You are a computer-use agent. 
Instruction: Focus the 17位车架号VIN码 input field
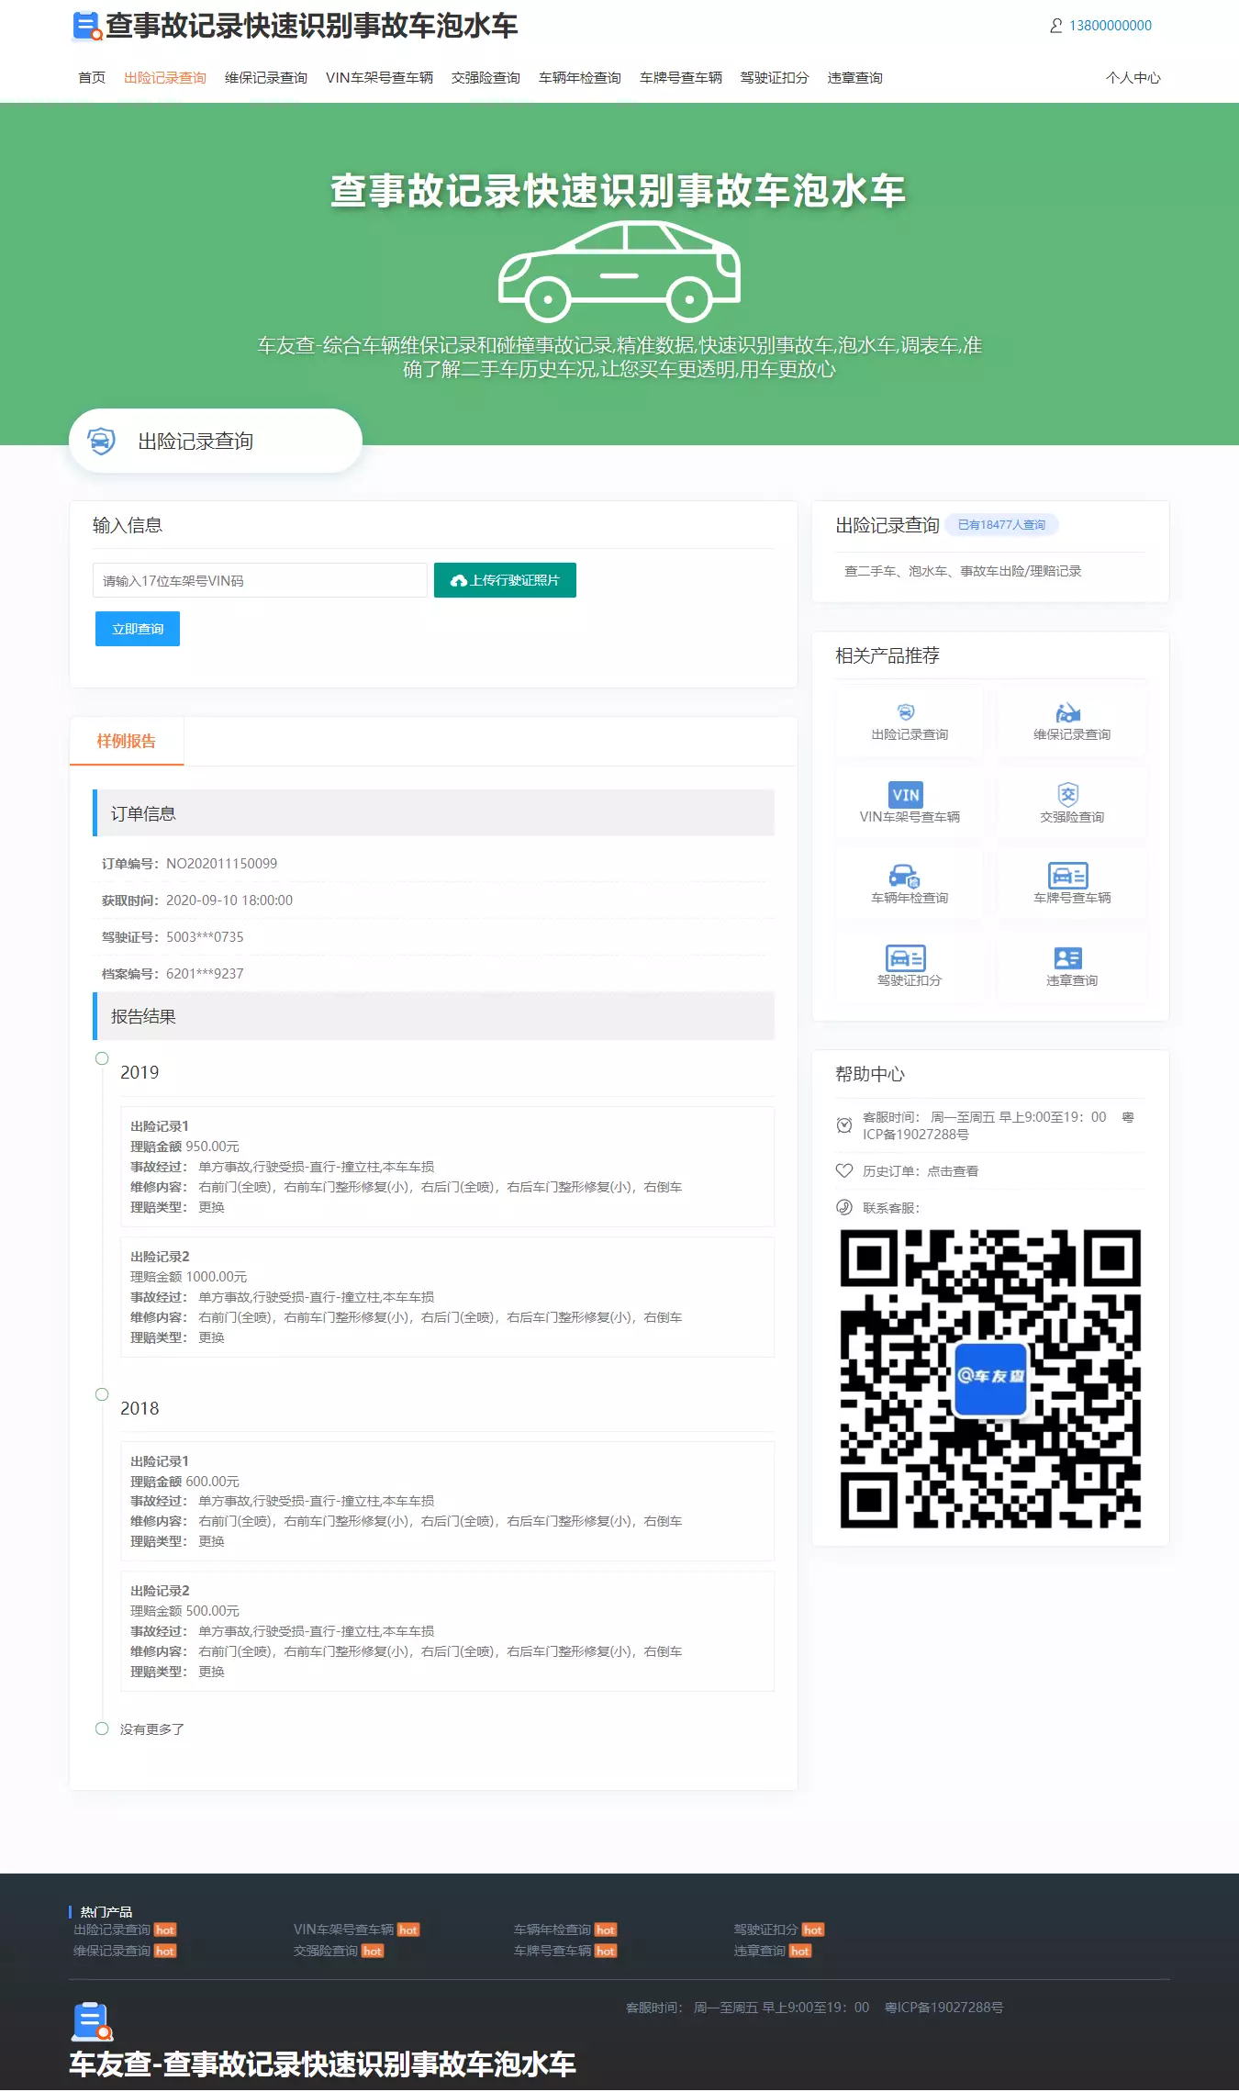(260, 580)
